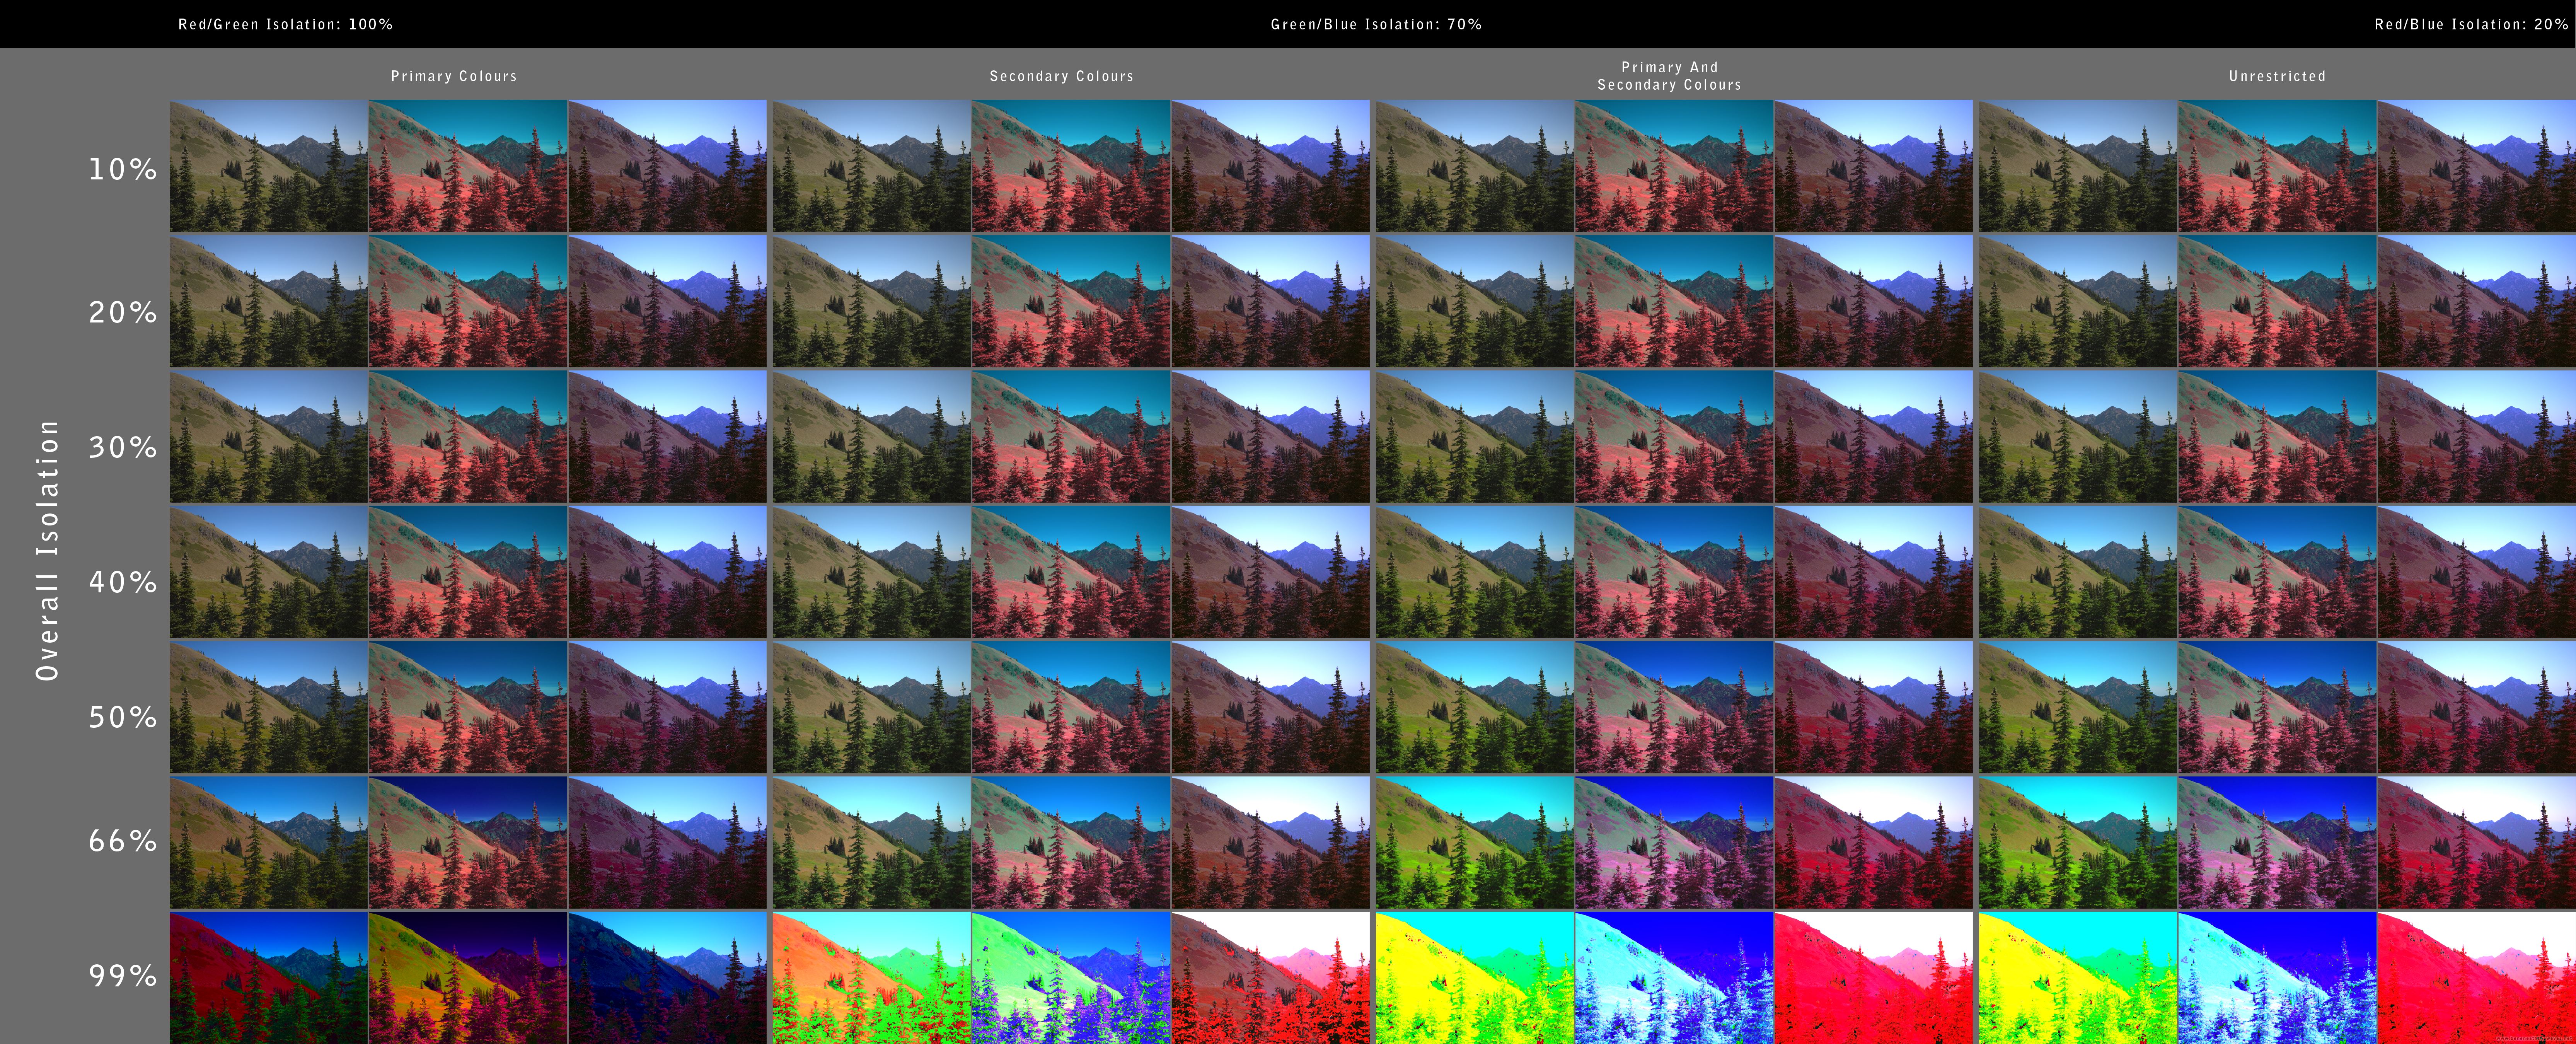This screenshot has width=2576, height=1044.
Task: Open cyan-white Unrestricted thumbnail with blue sky at 99%
Action: tap(2278, 977)
